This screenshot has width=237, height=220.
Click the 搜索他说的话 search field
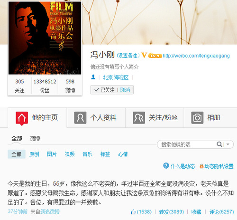(186, 144)
